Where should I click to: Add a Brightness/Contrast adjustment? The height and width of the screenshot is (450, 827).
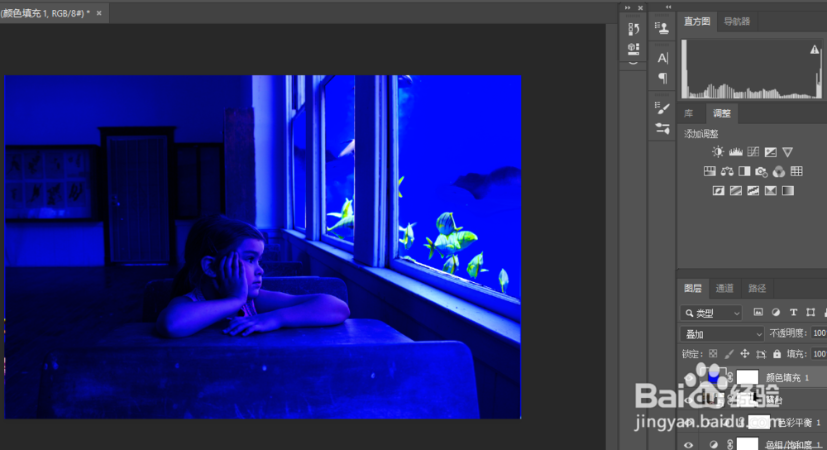[718, 152]
